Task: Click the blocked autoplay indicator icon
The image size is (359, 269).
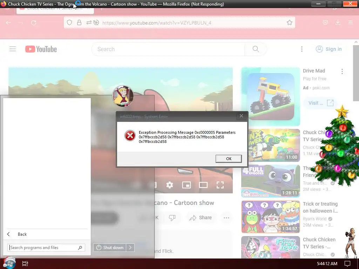Action: (96, 22)
